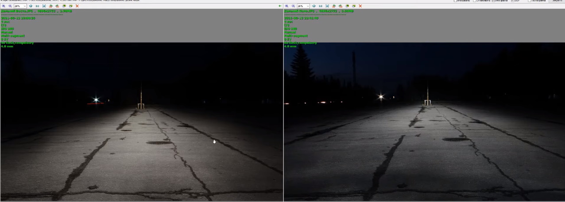Uncheck the EXIF checkbox

513,1
